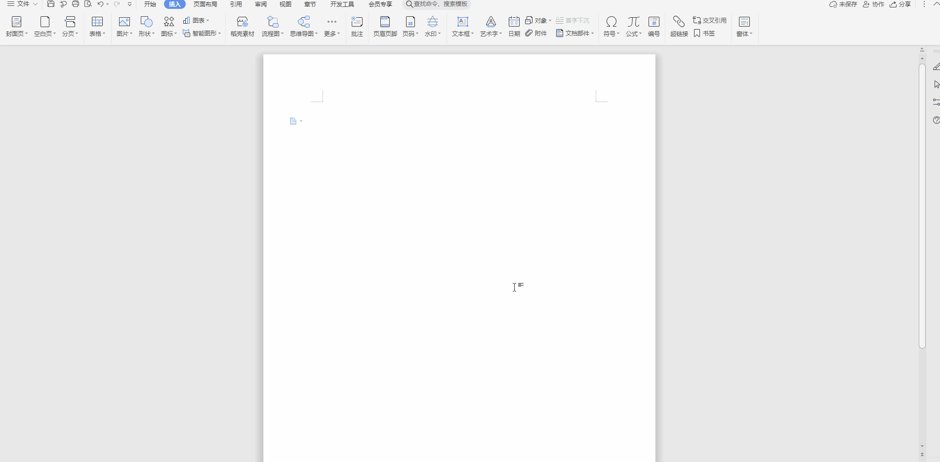
Task: Click the 协作 collaborate button
Action: point(873,4)
